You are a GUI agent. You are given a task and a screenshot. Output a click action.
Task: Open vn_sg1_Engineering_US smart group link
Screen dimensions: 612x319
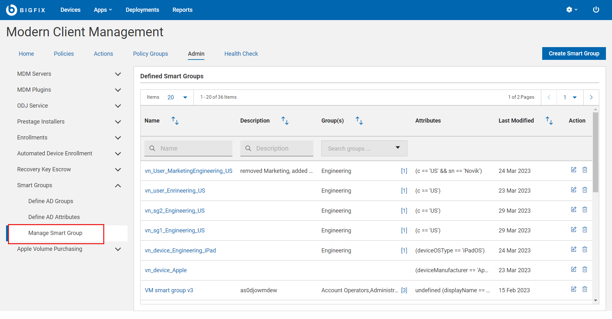(175, 230)
